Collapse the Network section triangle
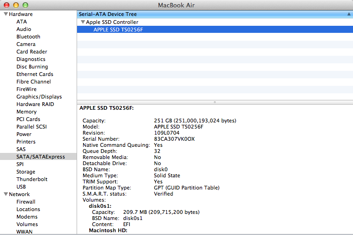This screenshot has height=235, width=353. [6, 194]
